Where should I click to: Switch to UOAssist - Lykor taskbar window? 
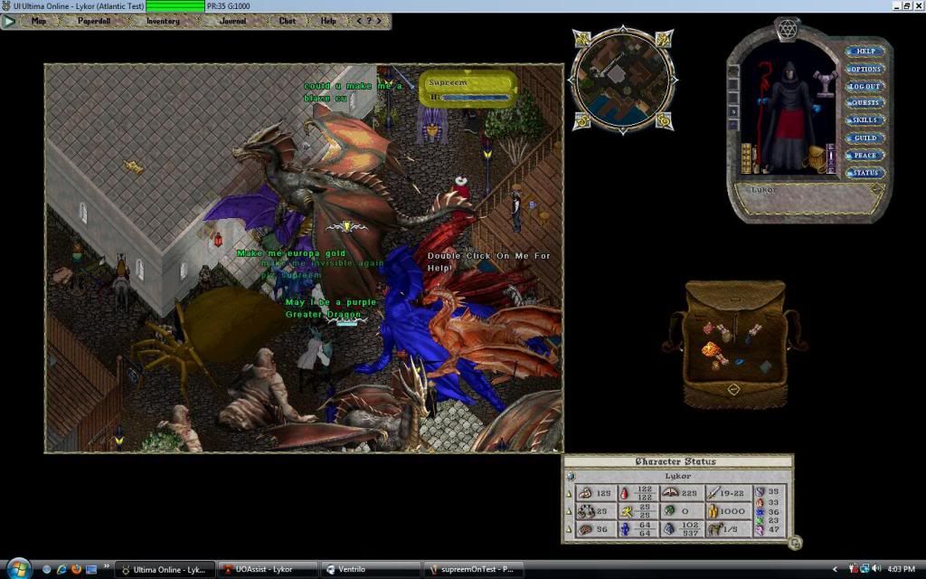point(268,570)
